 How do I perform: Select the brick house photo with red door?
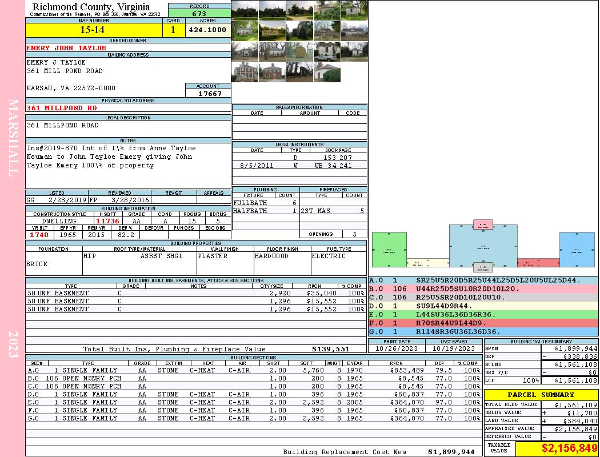[272, 72]
